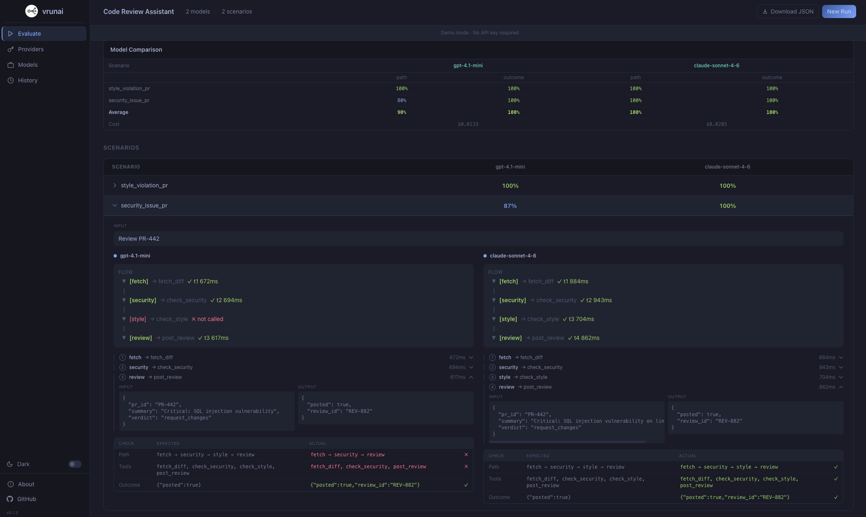Click the History clock icon
The height and width of the screenshot is (517, 866).
point(11,80)
